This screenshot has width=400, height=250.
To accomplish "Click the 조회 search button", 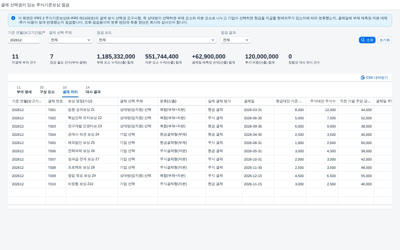I will [x=367, y=40].
